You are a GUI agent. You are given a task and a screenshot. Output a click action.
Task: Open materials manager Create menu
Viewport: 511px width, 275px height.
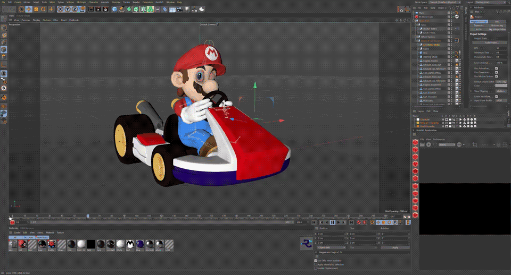coord(17,233)
